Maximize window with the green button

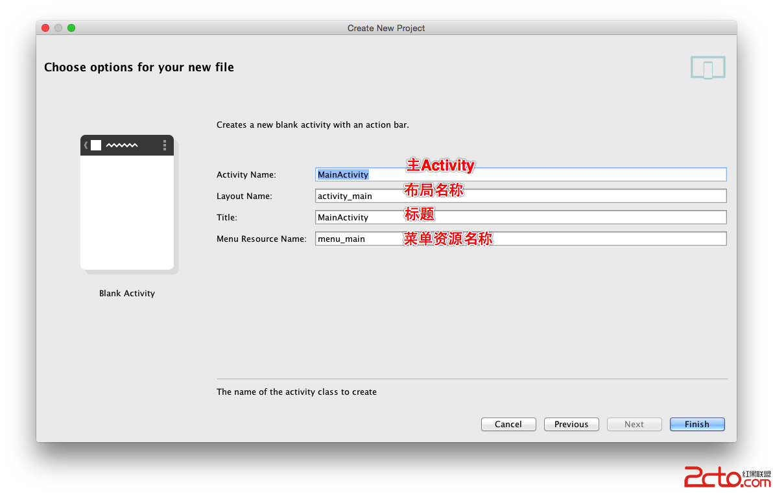[x=71, y=28]
